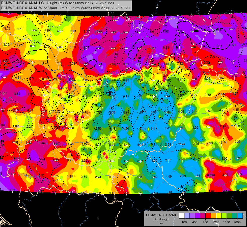Click the map value 1.96
247x227 pixels.
tap(14, 158)
